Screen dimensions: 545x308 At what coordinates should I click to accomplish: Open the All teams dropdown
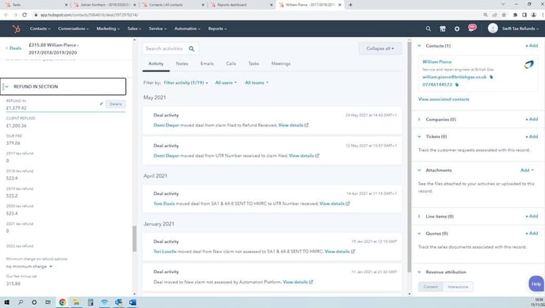tap(257, 82)
